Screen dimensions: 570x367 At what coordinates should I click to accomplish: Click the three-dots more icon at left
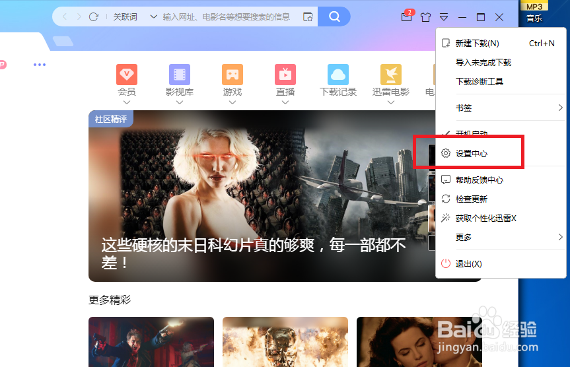tap(40, 65)
